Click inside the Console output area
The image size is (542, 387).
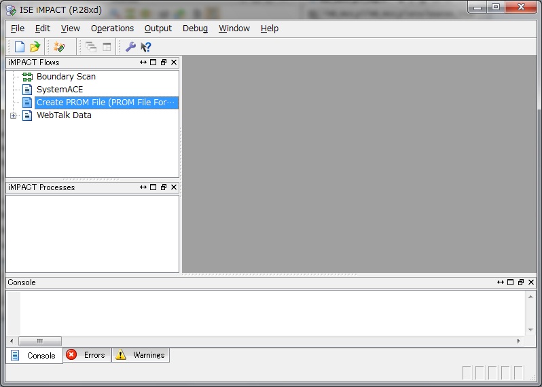pos(273,313)
